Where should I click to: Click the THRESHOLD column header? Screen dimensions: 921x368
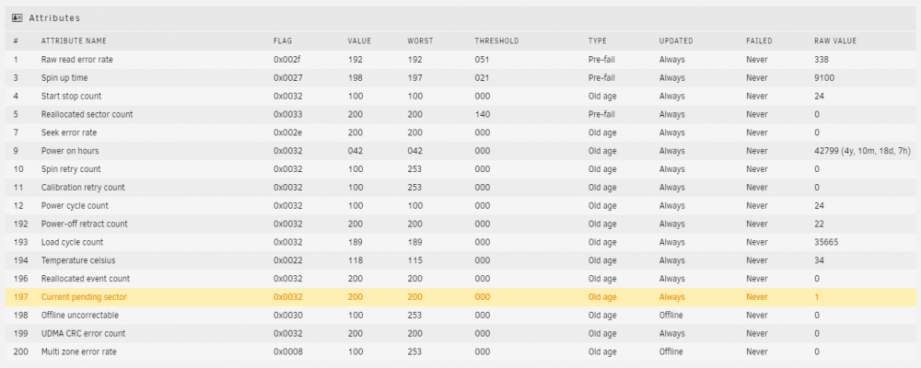click(497, 41)
